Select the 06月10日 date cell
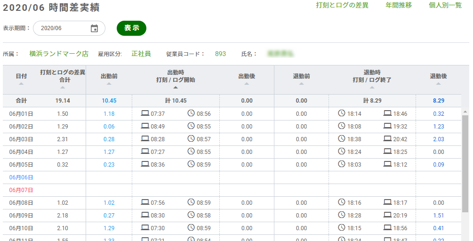The height and width of the screenshot is (241, 473). (21, 228)
